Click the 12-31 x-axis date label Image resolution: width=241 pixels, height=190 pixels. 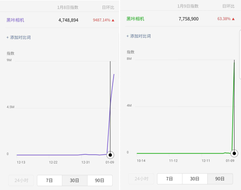(x=85, y=162)
